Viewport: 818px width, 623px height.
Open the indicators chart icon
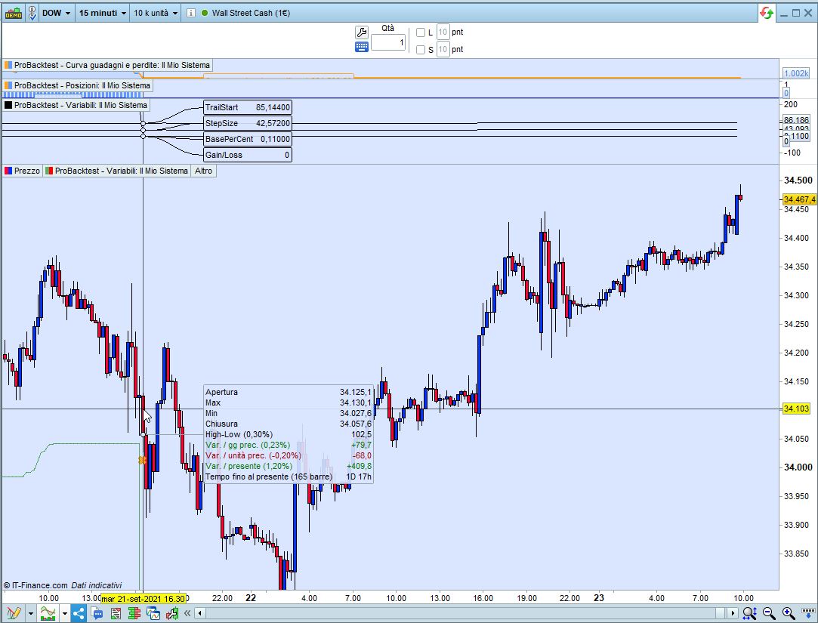point(48,613)
